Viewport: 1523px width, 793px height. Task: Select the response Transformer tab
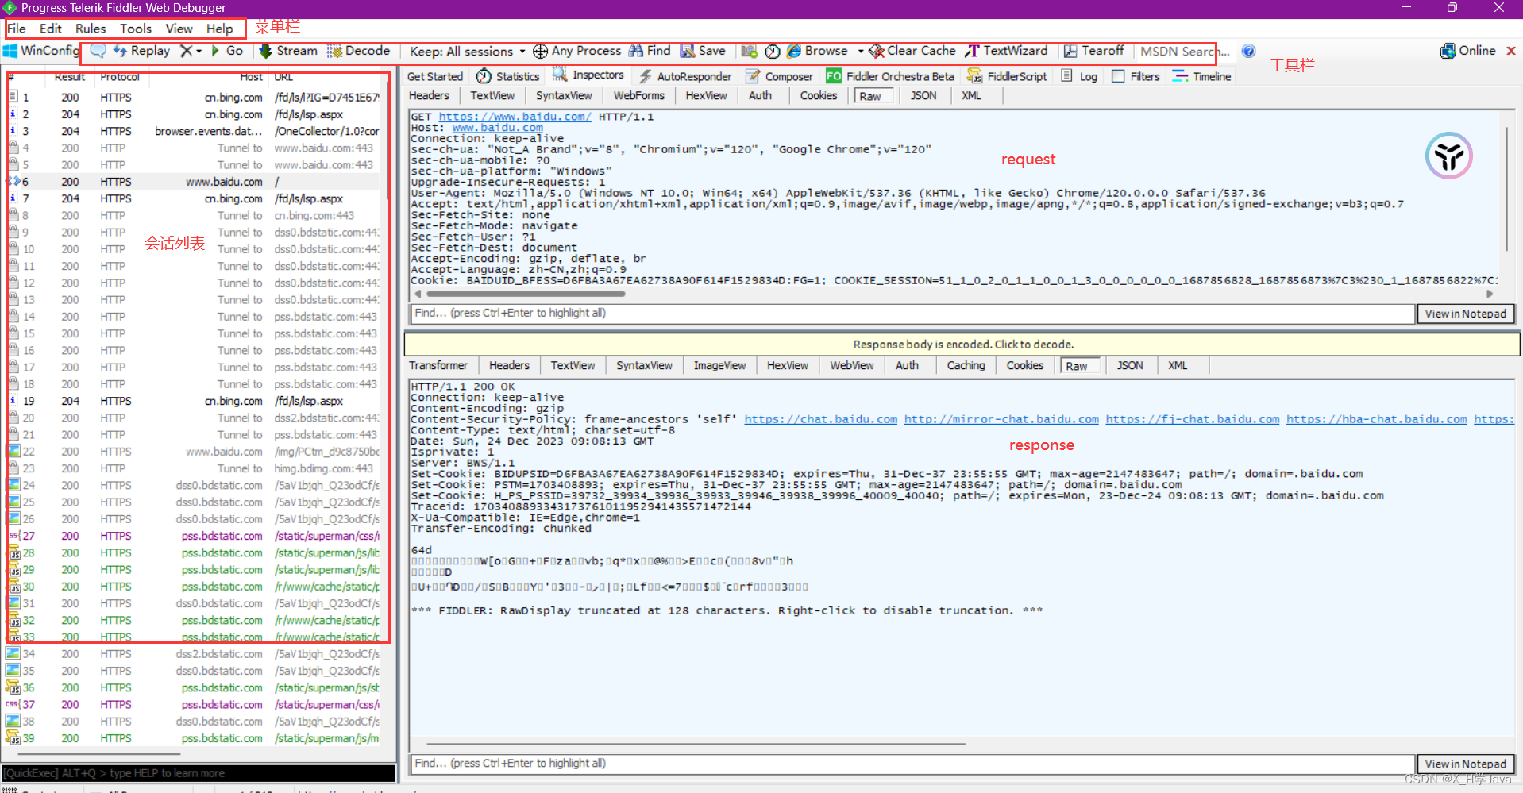coord(438,365)
